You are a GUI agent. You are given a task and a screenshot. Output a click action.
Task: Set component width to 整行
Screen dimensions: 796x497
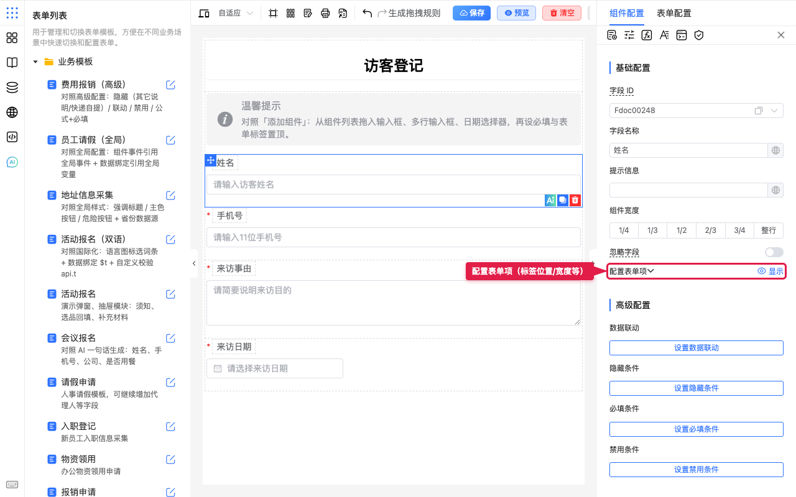click(769, 230)
